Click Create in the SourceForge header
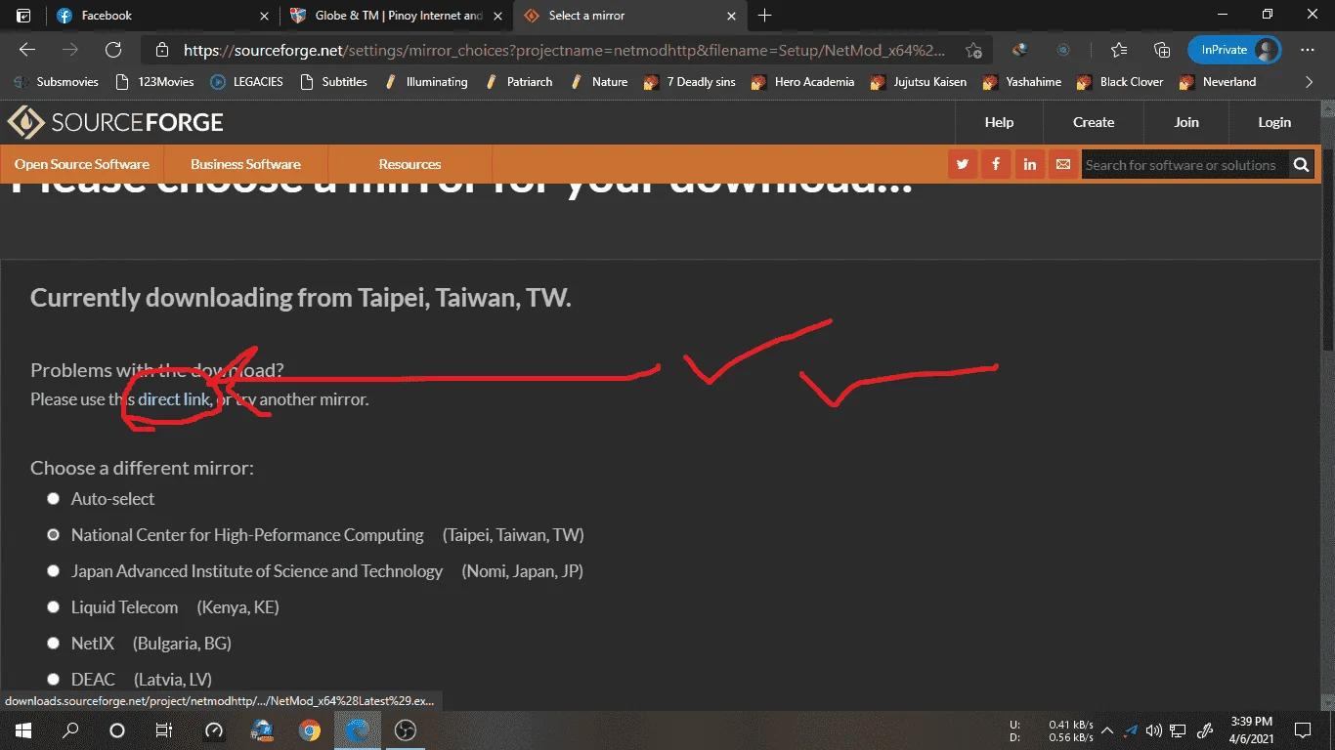This screenshot has height=750, width=1335. pos(1094,122)
